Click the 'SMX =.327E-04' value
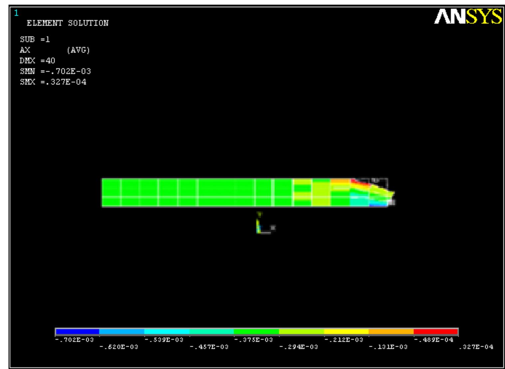The image size is (505, 369). [x=53, y=82]
